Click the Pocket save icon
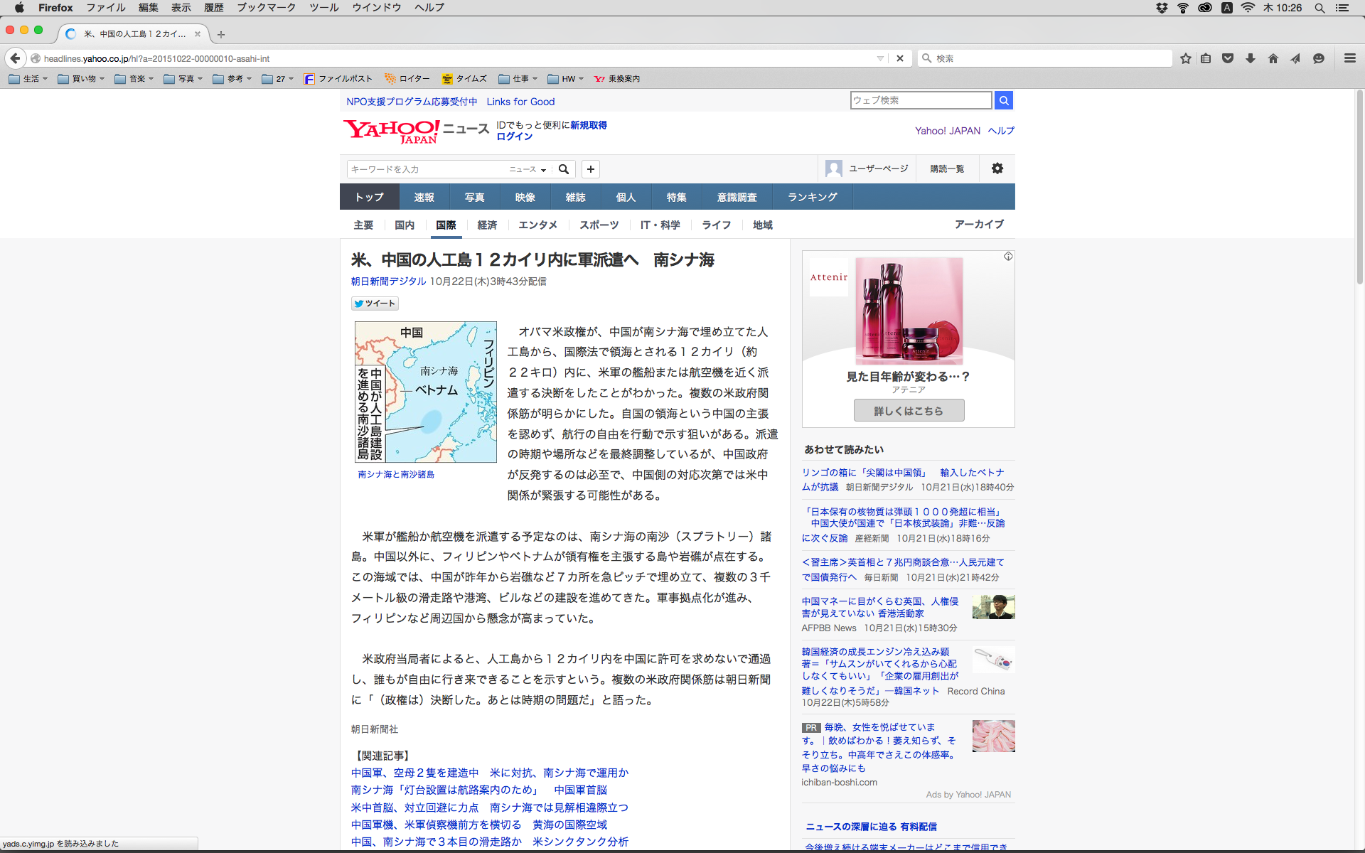The height and width of the screenshot is (853, 1365). pos(1227,58)
